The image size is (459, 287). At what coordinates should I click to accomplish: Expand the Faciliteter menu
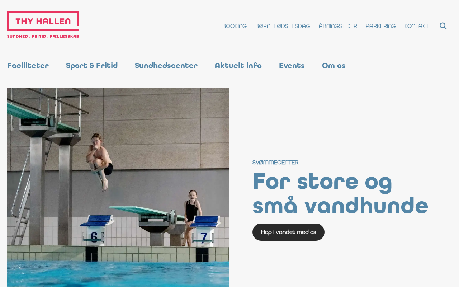click(x=28, y=66)
